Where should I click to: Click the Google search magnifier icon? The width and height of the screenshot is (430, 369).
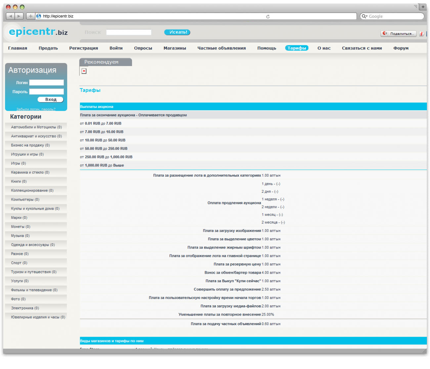(364, 16)
